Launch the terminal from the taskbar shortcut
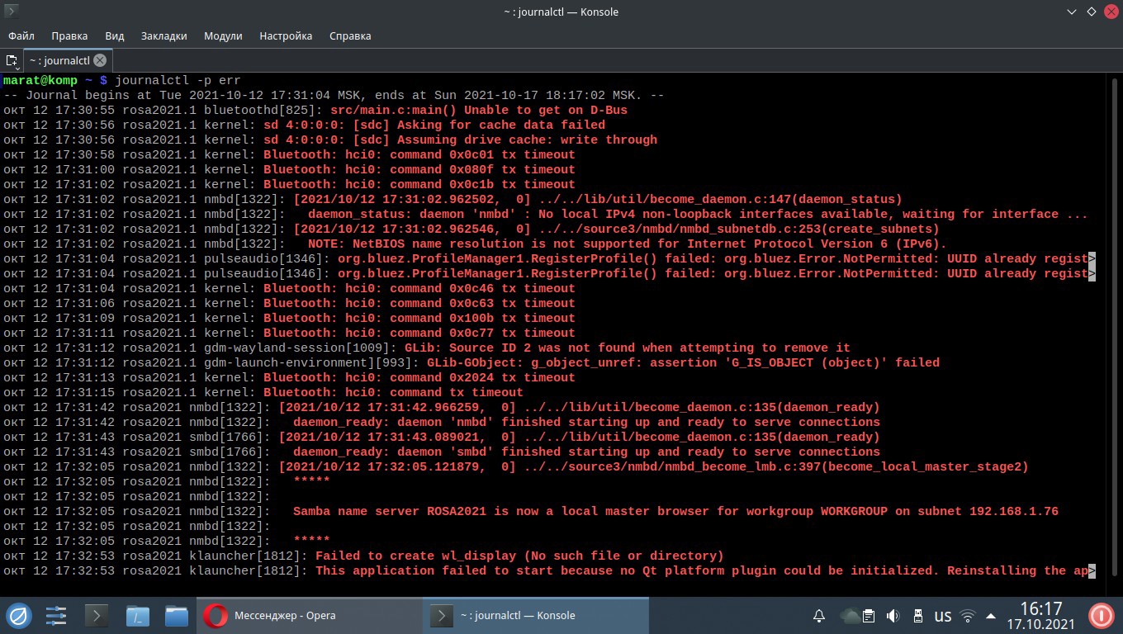The height and width of the screenshot is (634, 1123). click(x=97, y=616)
